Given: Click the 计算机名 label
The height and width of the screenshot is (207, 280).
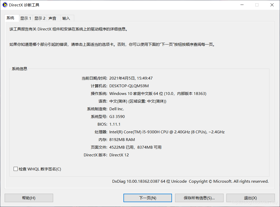Looking at the screenshot, I should (99, 86).
